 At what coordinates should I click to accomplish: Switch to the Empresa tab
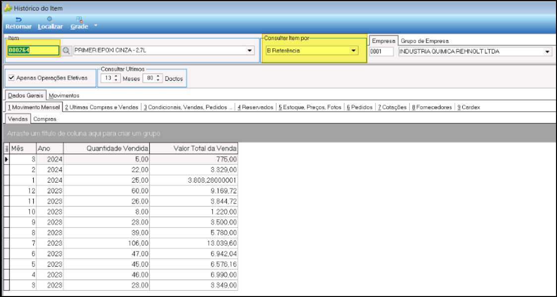pyautogui.click(x=383, y=41)
